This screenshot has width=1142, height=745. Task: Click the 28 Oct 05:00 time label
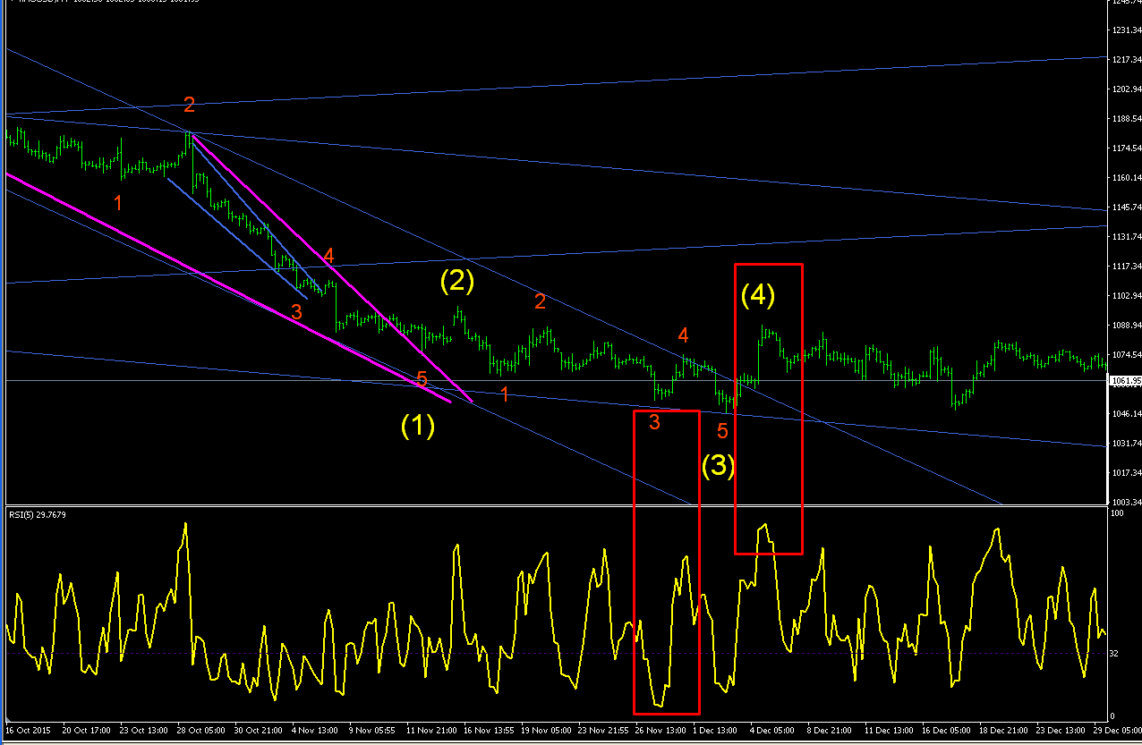pos(203,731)
